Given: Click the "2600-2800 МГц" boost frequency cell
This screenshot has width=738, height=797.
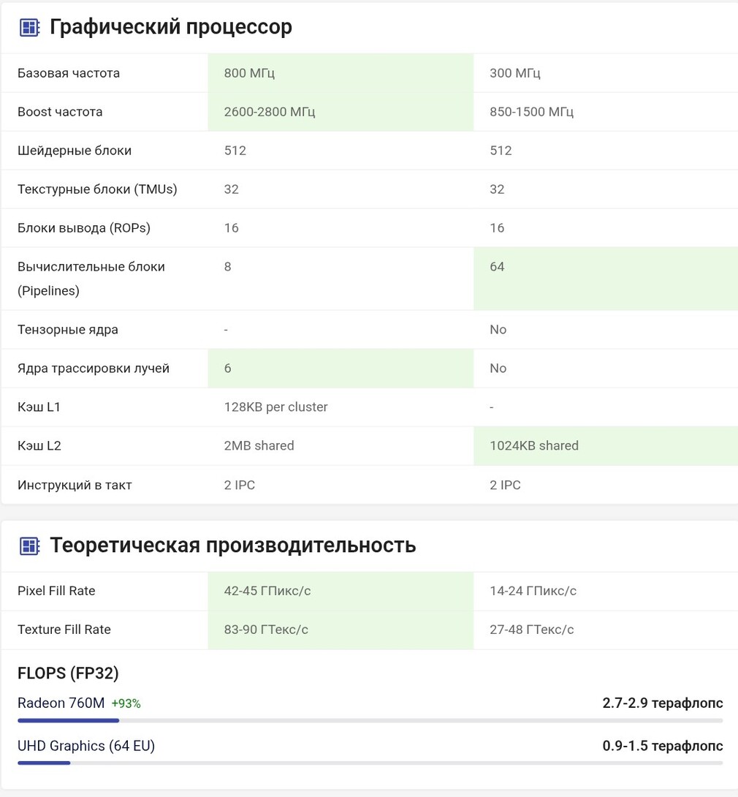Looking at the screenshot, I should click(270, 112).
